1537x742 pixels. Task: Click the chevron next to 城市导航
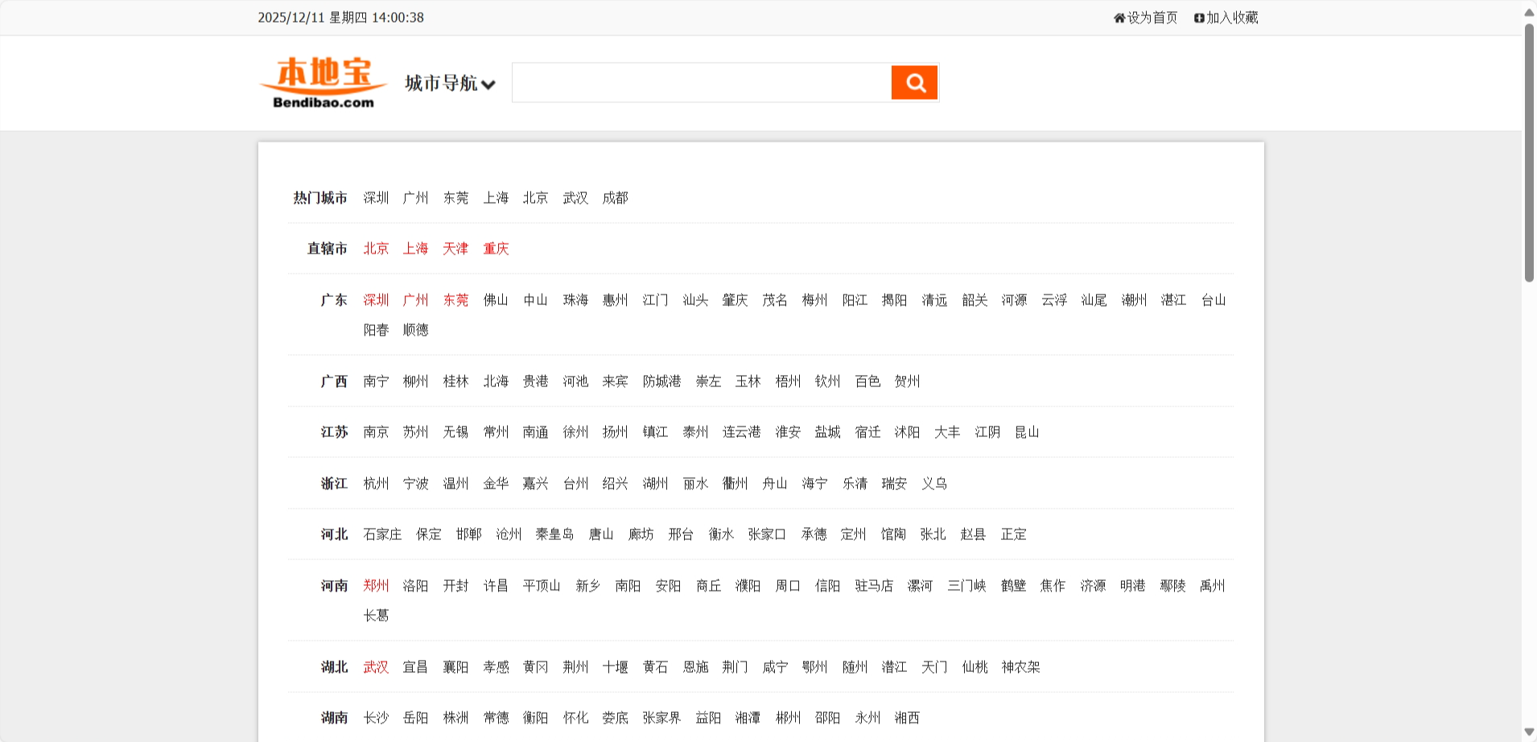pyautogui.click(x=488, y=85)
